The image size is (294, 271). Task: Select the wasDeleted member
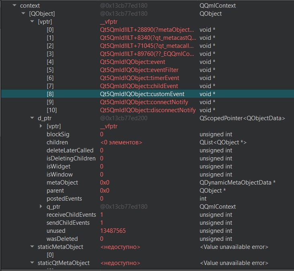[x=62, y=239]
